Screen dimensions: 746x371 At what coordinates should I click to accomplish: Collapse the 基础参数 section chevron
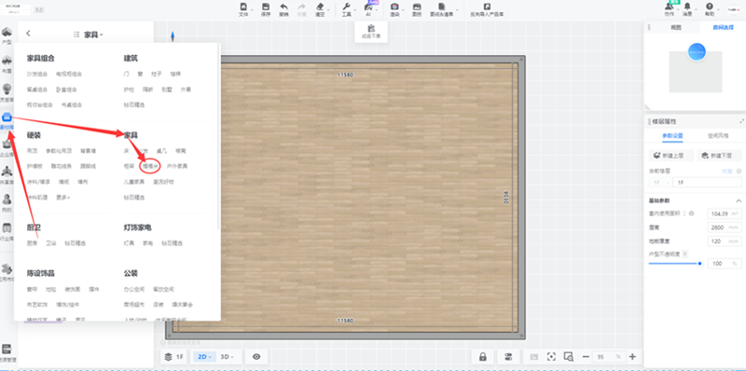click(739, 200)
